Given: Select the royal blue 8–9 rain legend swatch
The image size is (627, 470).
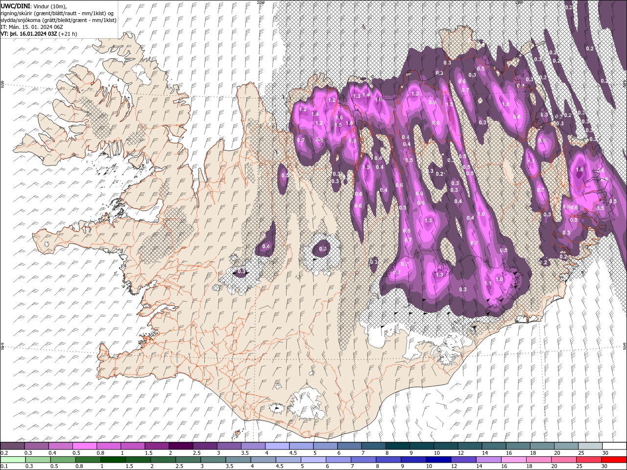Looking at the screenshot, I should [x=388, y=460].
